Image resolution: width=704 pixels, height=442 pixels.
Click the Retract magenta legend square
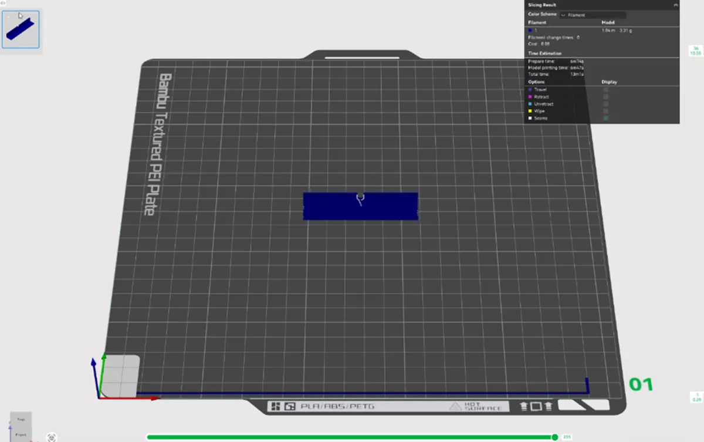[x=530, y=97]
